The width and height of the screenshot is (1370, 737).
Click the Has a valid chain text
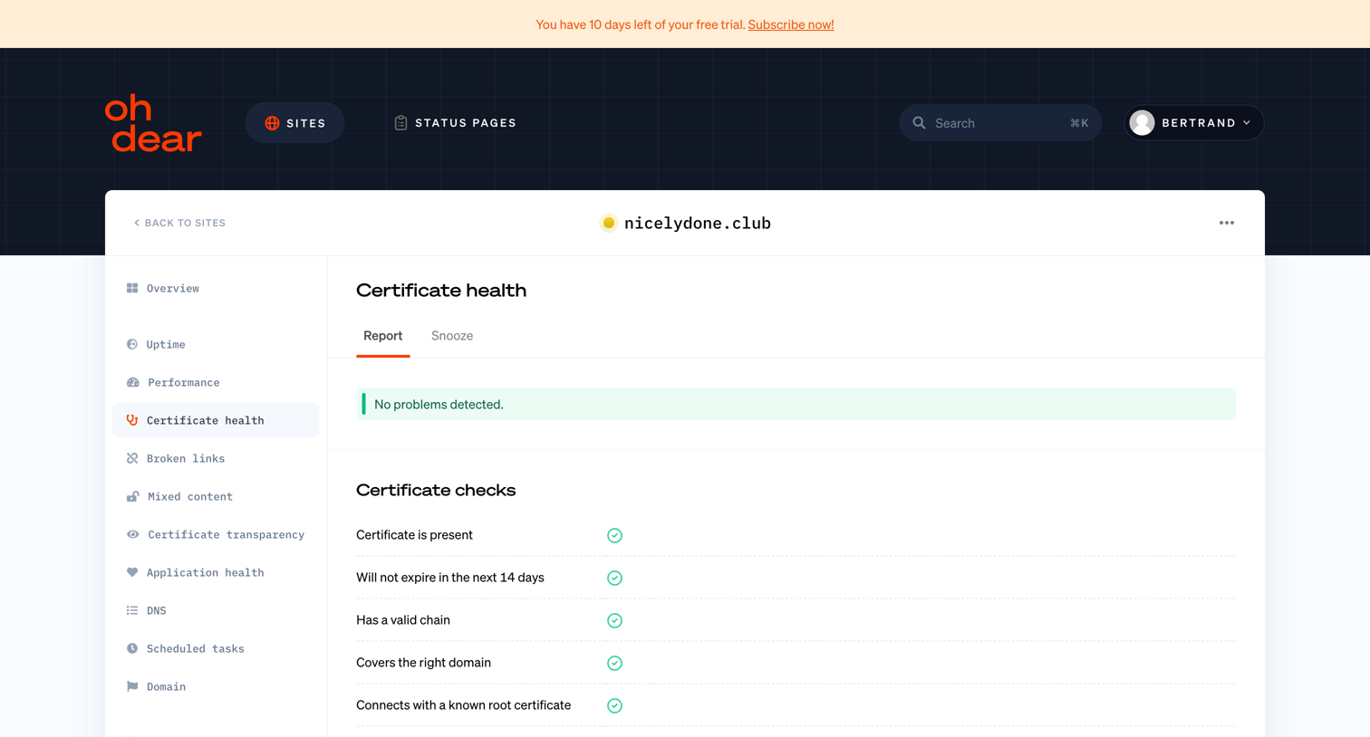(x=403, y=620)
